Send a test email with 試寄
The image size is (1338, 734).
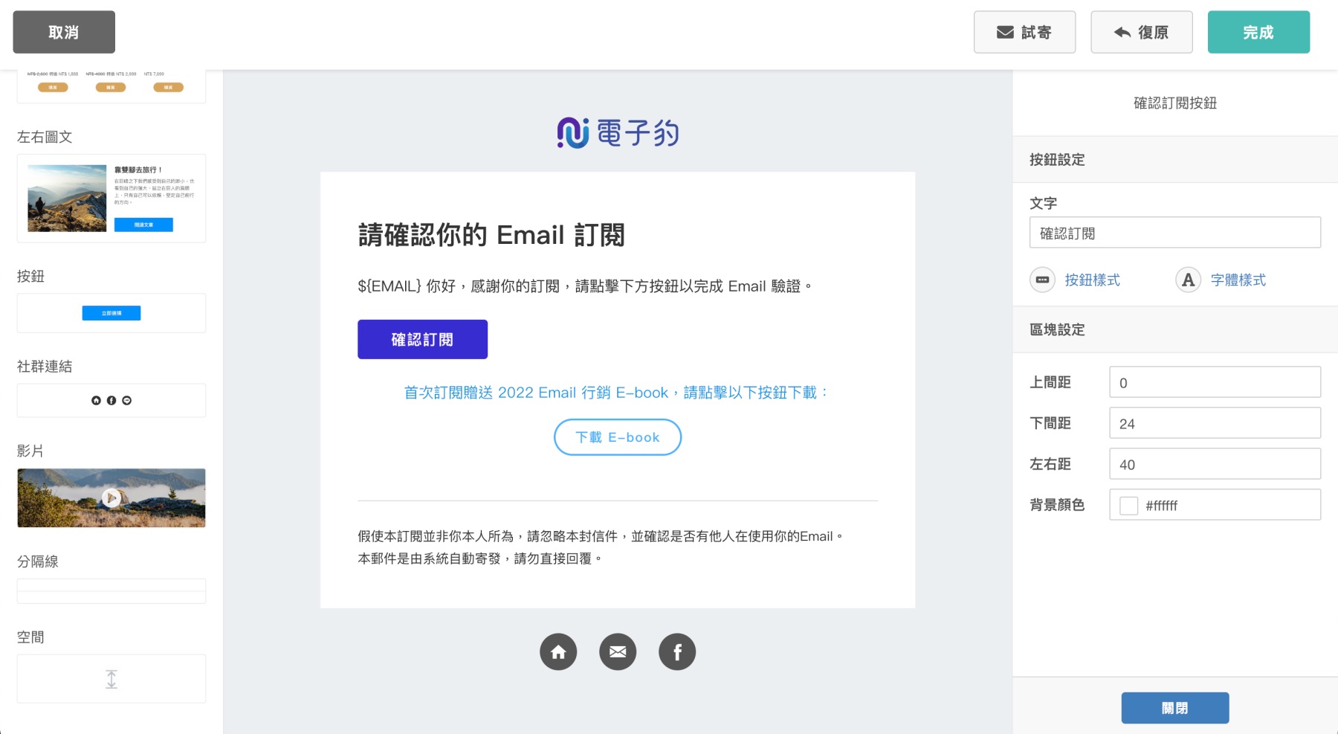pos(1024,32)
